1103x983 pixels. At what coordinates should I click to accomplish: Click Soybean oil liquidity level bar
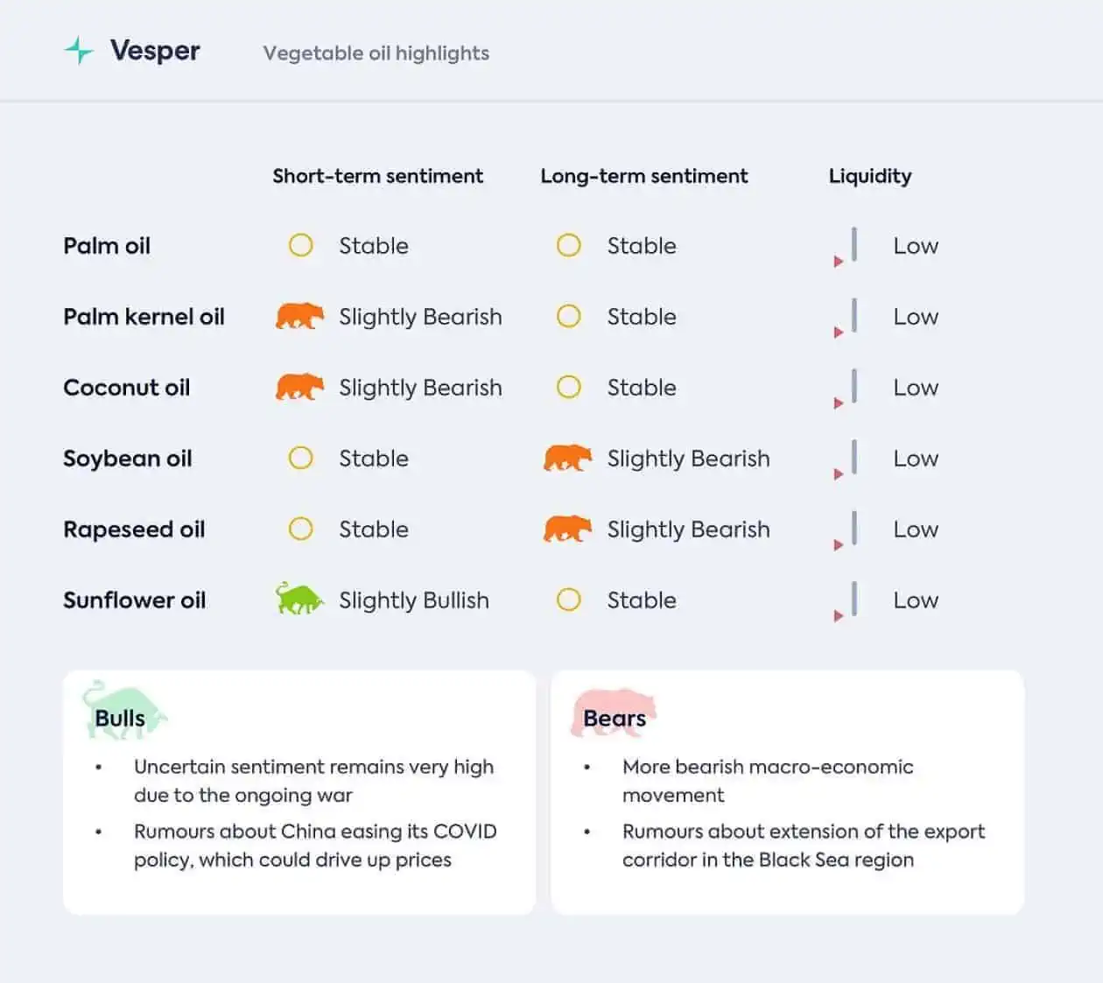[x=854, y=457]
